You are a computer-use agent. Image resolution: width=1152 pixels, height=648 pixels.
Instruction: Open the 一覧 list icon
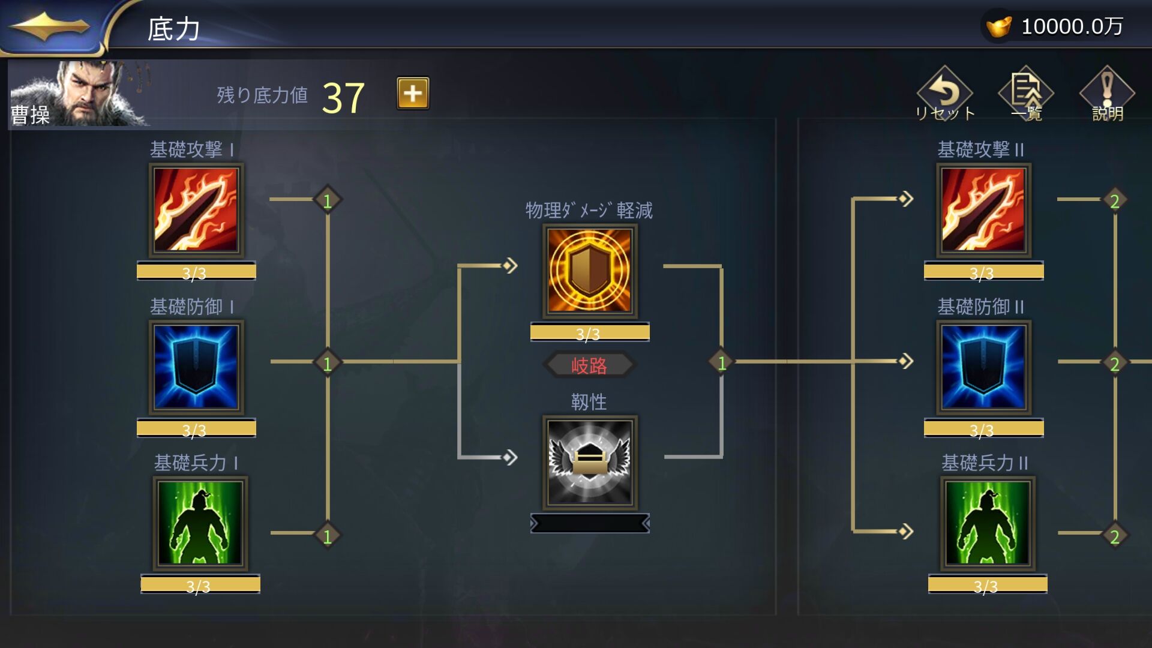tap(1026, 94)
